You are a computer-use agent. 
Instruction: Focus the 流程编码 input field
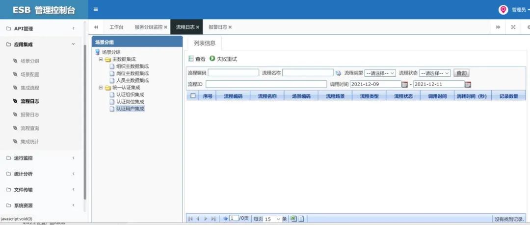click(x=233, y=73)
